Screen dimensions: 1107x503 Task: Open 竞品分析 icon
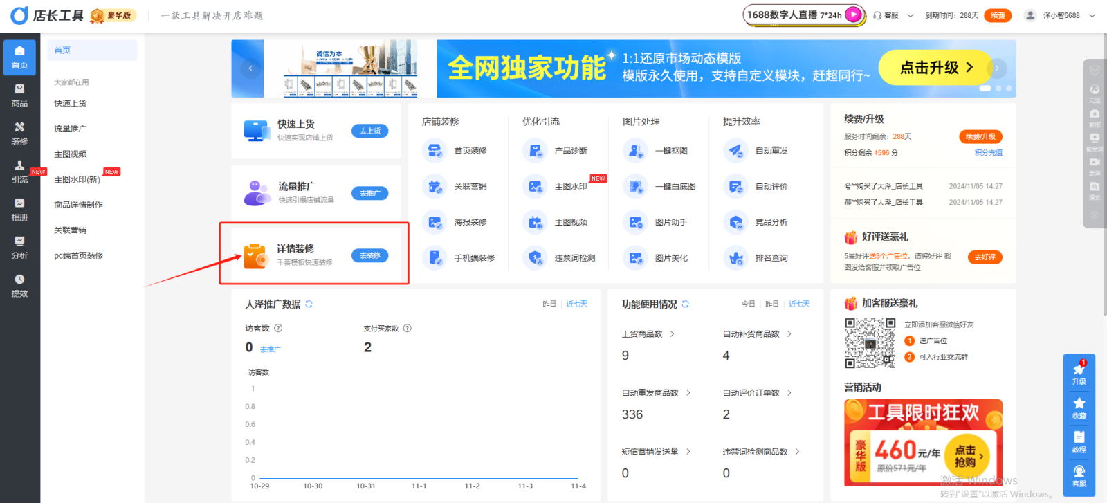click(x=735, y=222)
